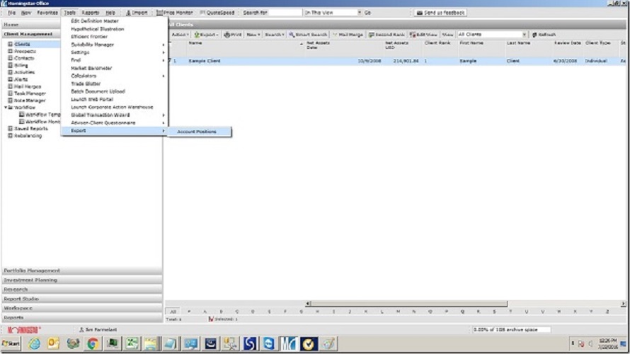Open the Reports menu
The height and width of the screenshot is (354, 630).
click(91, 13)
